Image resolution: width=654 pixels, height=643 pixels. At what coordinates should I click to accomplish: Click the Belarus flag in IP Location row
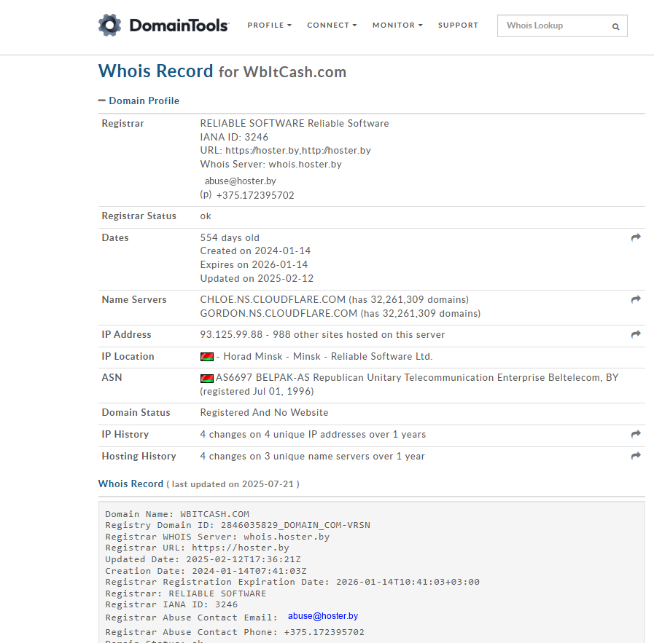[207, 357]
